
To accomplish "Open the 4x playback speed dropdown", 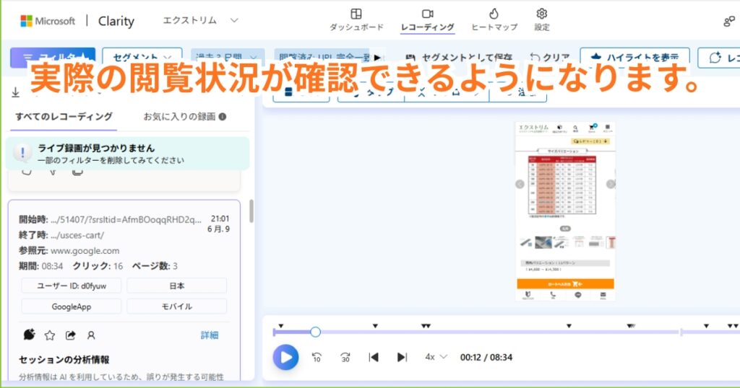I will coord(436,357).
